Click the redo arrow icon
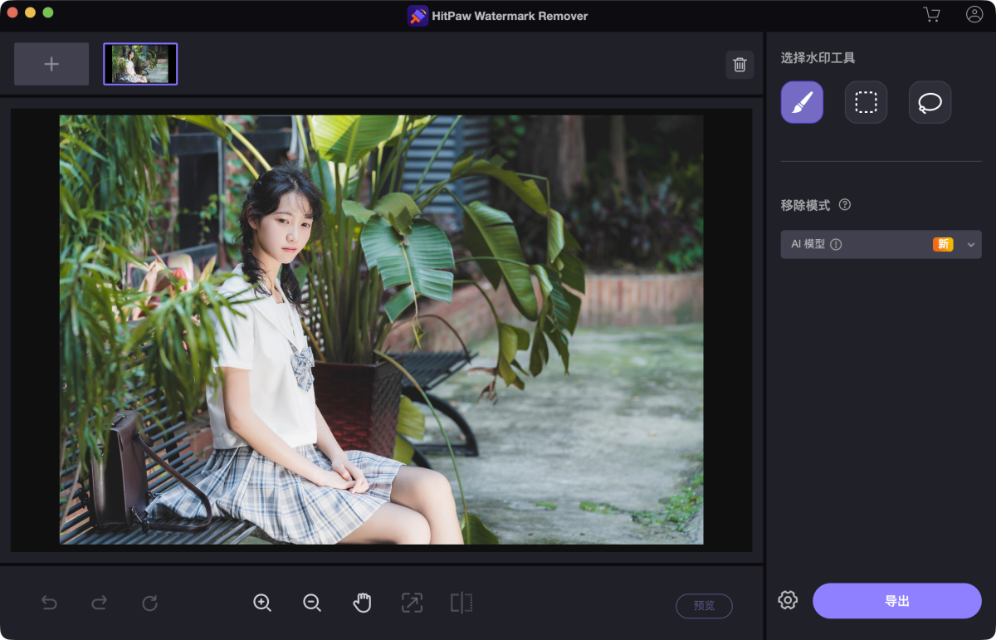This screenshot has width=996, height=640. [x=100, y=603]
